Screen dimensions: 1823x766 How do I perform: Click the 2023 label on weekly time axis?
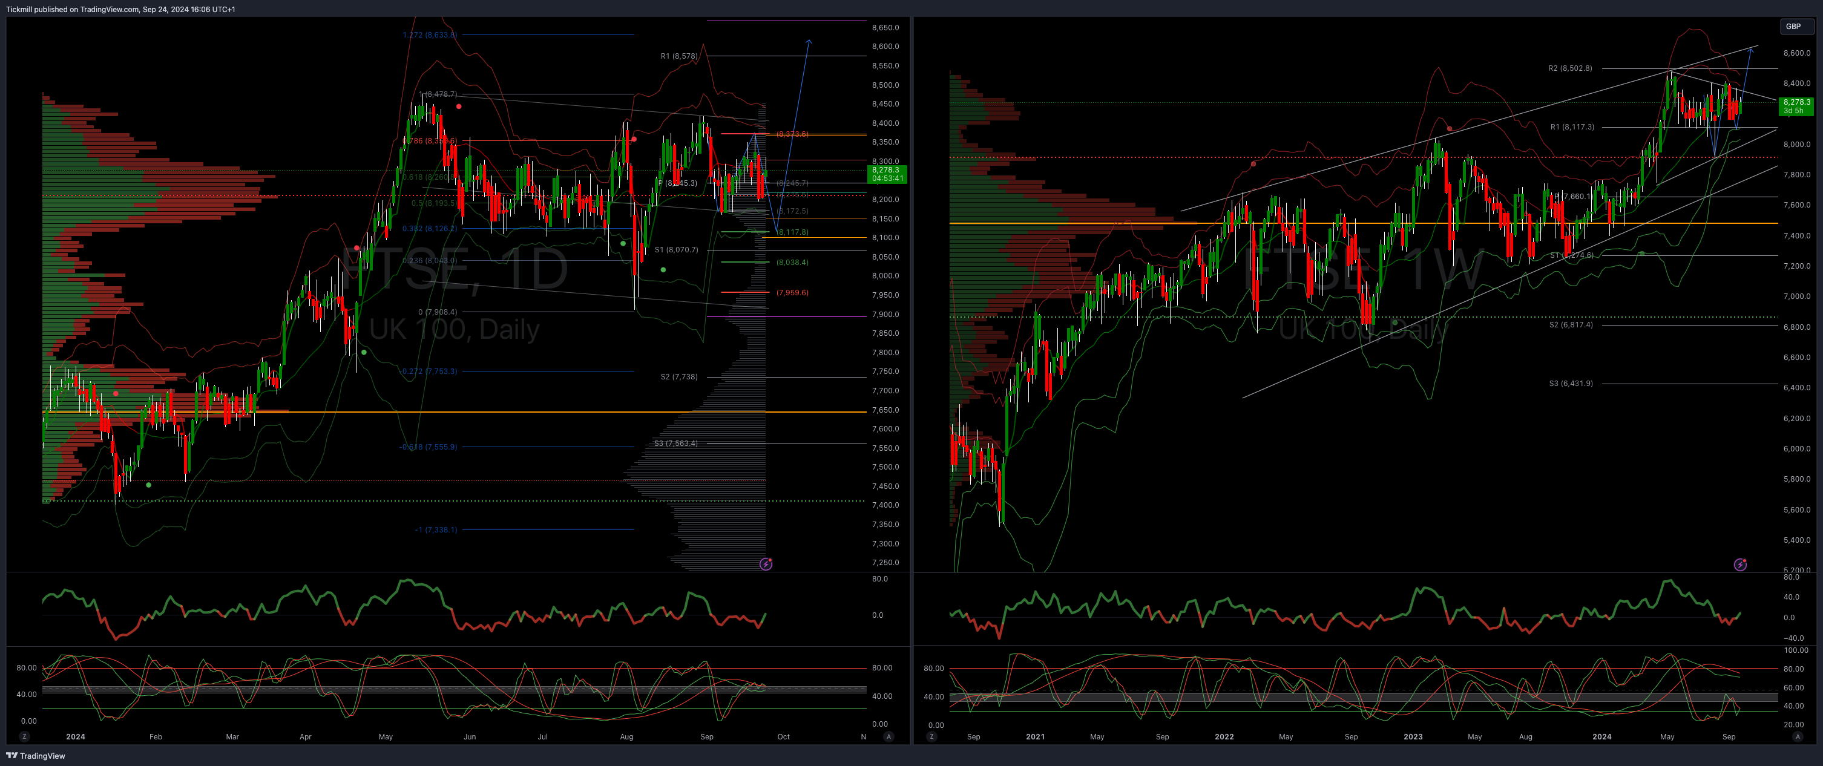1413,736
